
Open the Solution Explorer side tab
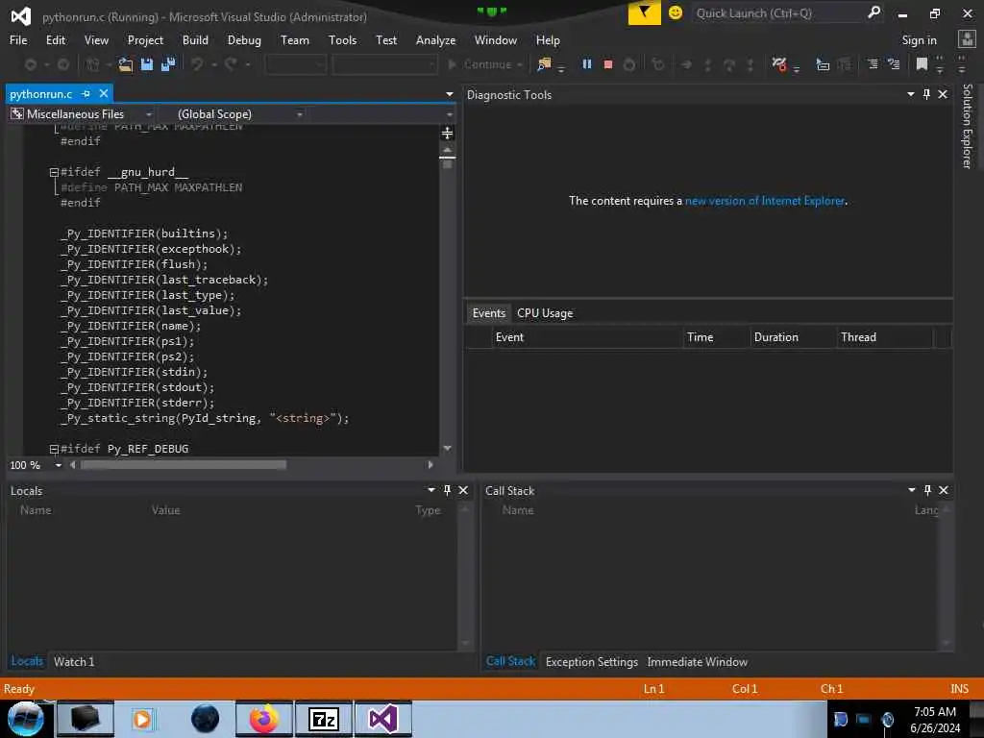(x=967, y=126)
